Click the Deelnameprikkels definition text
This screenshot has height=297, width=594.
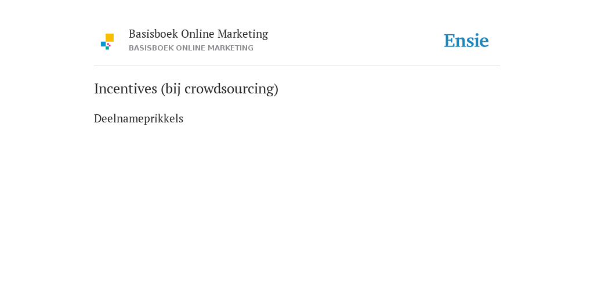139,118
